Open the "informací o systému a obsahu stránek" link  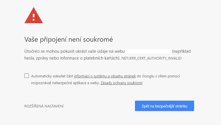click(105, 76)
